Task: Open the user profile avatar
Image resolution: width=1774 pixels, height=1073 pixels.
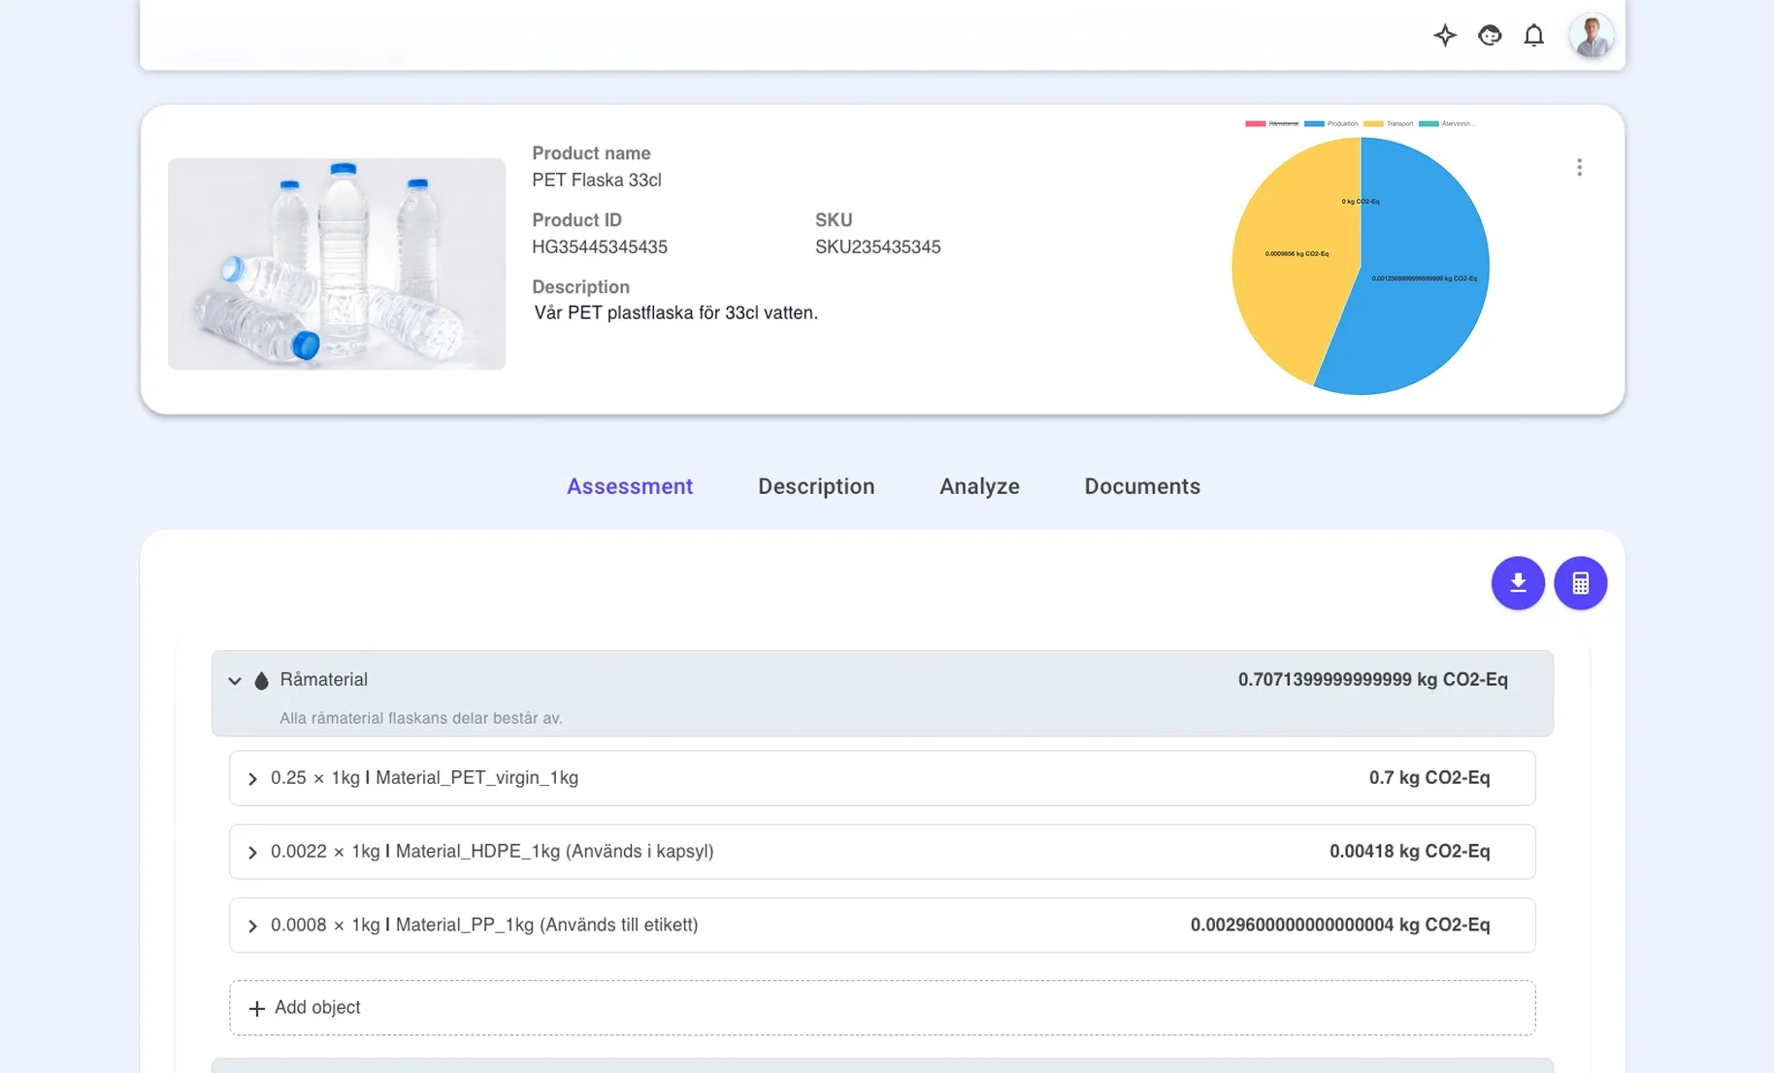Action: click(1592, 36)
